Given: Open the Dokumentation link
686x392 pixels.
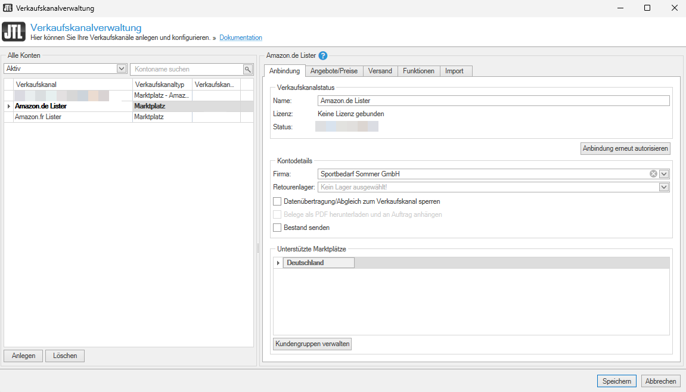Looking at the screenshot, I should pos(241,38).
